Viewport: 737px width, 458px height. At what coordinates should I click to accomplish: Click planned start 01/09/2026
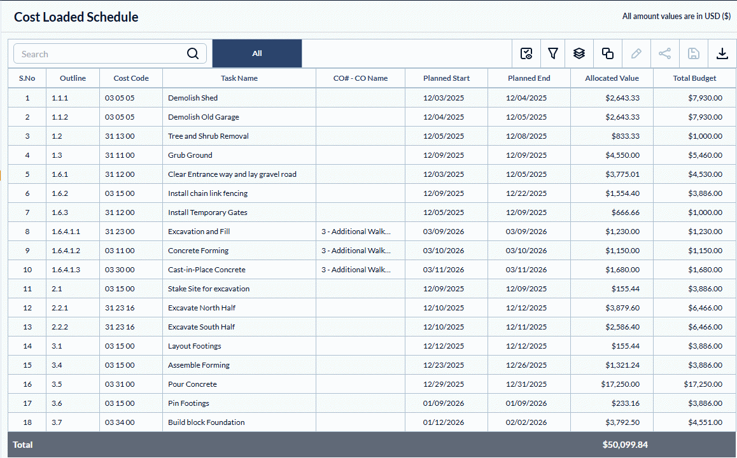tap(444, 403)
